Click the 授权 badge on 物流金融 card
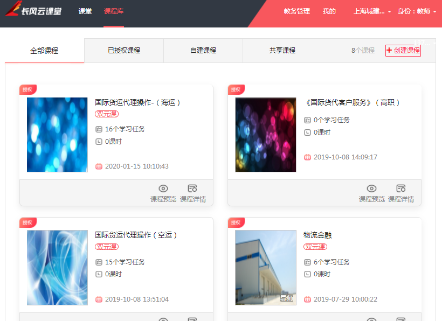442x321 pixels. 236,222
